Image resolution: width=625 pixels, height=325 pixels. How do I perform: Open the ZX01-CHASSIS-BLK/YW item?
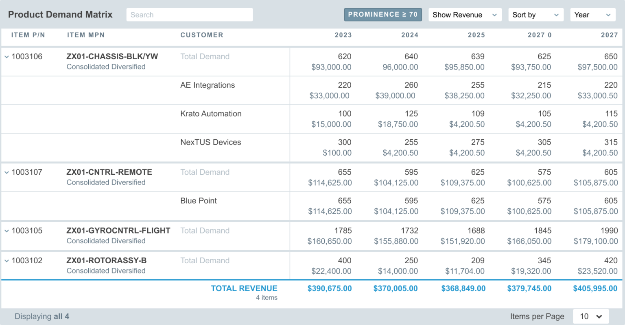(112, 56)
